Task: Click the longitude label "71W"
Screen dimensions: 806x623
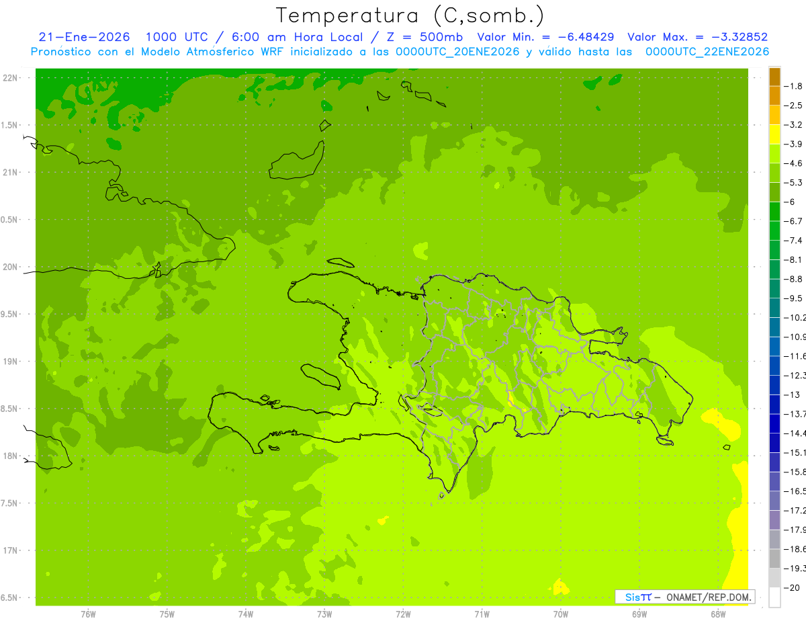Action: [482, 614]
